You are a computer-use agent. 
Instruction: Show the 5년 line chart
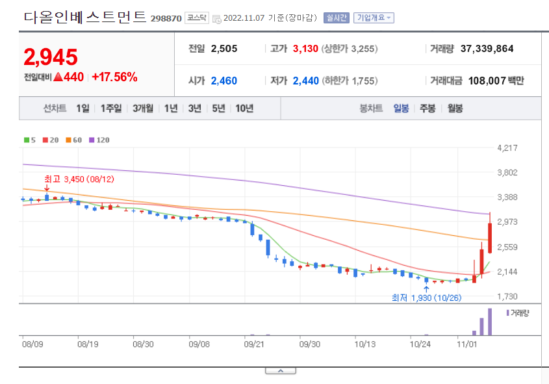[x=218, y=109]
